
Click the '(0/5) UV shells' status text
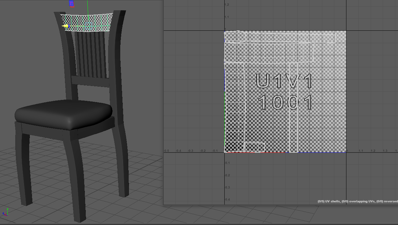click(x=329, y=201)
